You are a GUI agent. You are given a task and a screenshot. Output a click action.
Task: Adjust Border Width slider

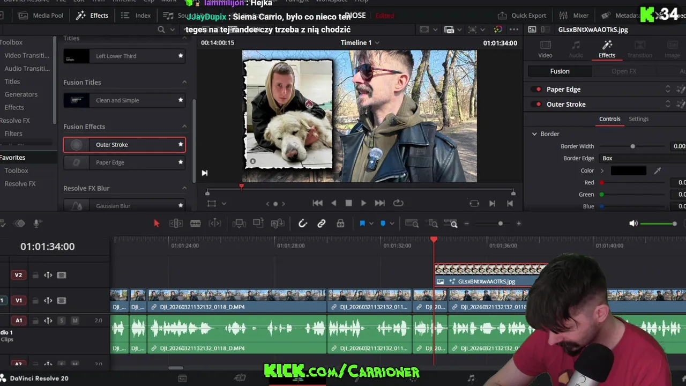coord(632,146)
